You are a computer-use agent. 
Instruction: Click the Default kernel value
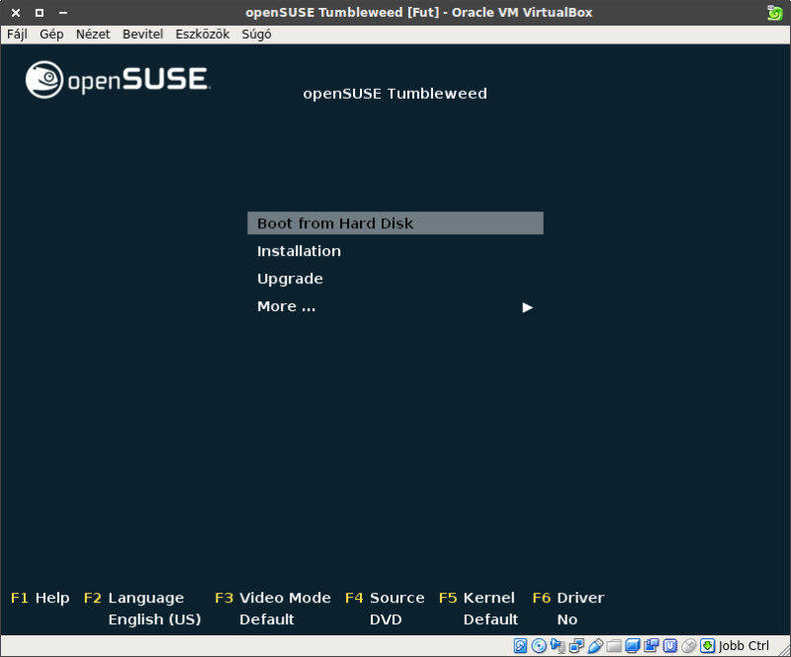pyautogui.click(x=490, y=619)
